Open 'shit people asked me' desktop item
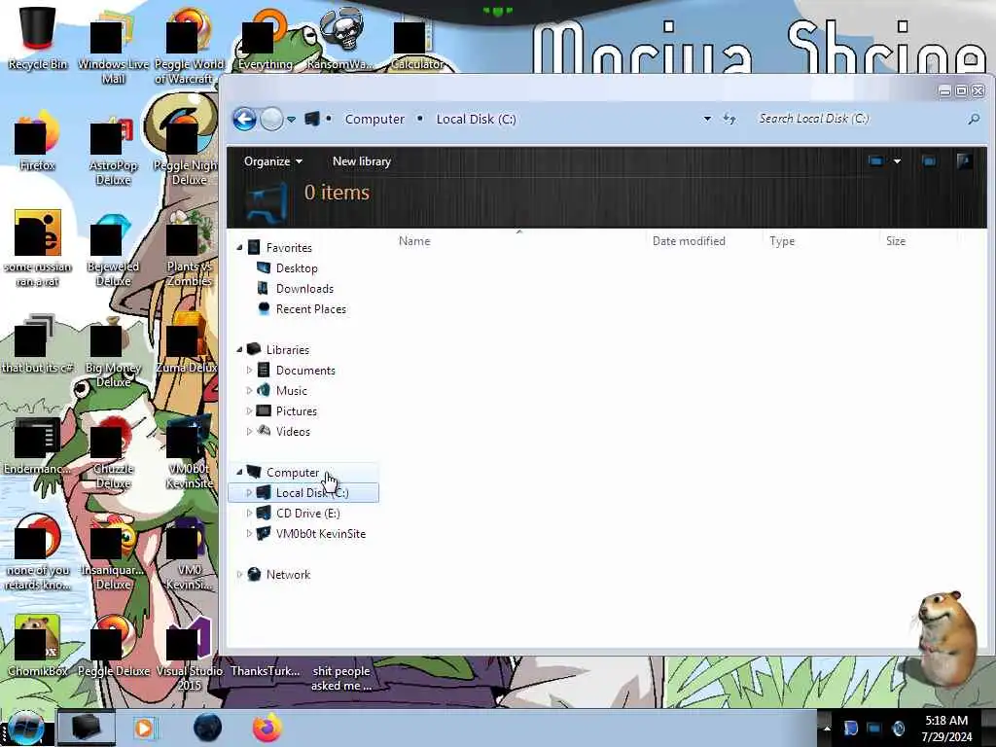This screenshot has height=747, width=996. 341,678
